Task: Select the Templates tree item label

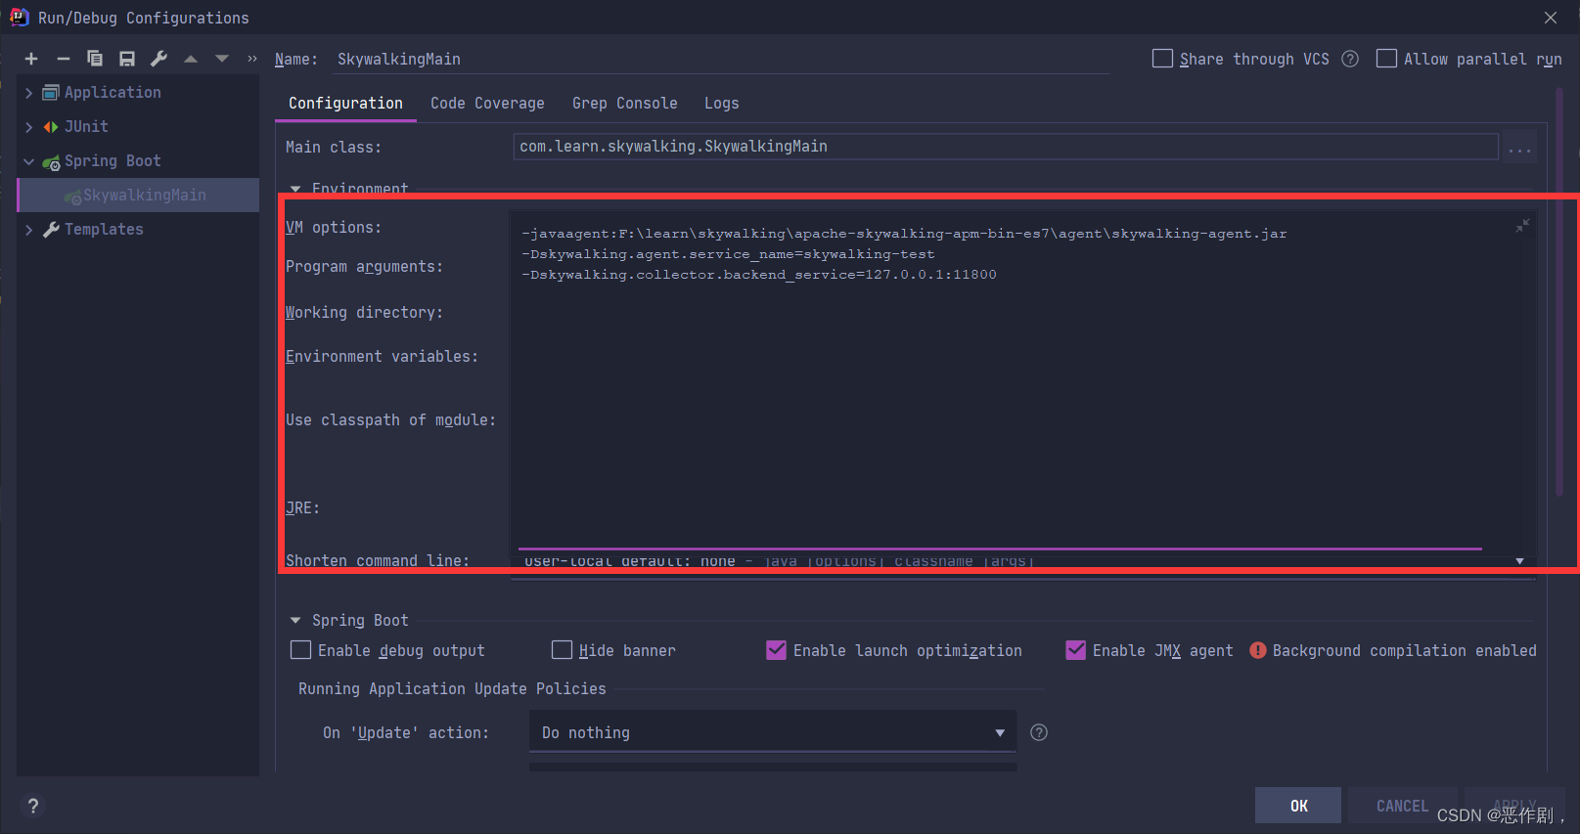Action: point(104,230)
